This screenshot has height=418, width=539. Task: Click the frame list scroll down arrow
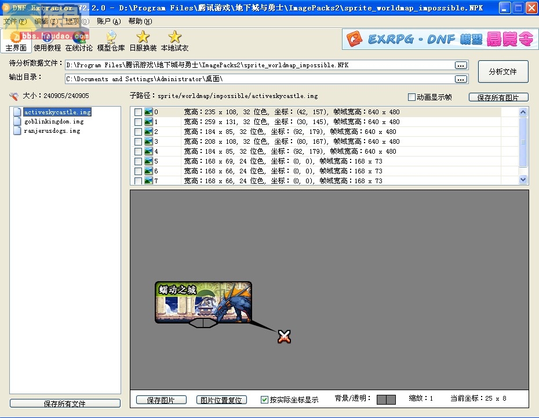coord(523,180)
